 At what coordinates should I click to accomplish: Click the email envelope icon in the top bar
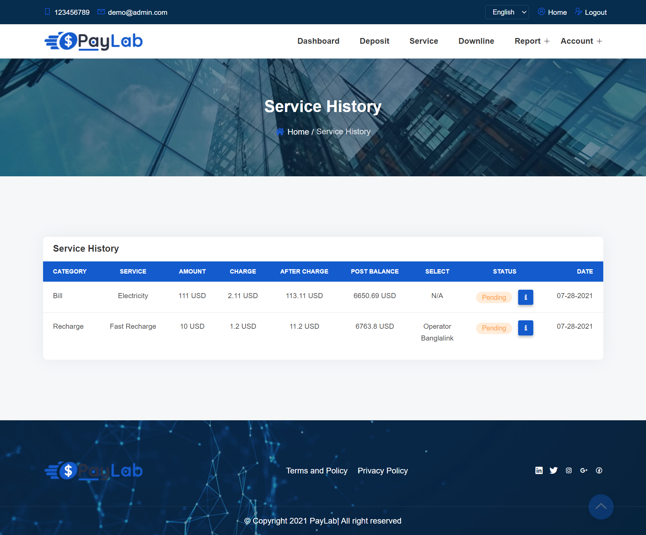(101, 11)
